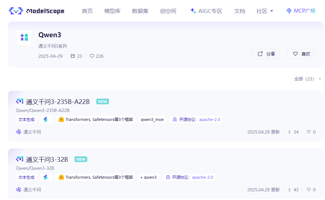Open the 模型库 nav item
Image resolution: width=325 pixels, height=200 pixels.
tap(112, 11)
